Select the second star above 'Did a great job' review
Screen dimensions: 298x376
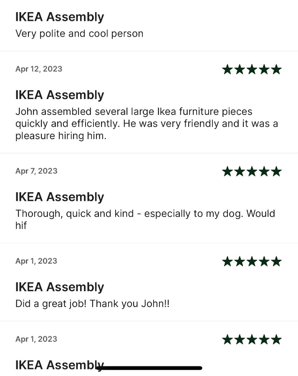[x=240, y=262]
